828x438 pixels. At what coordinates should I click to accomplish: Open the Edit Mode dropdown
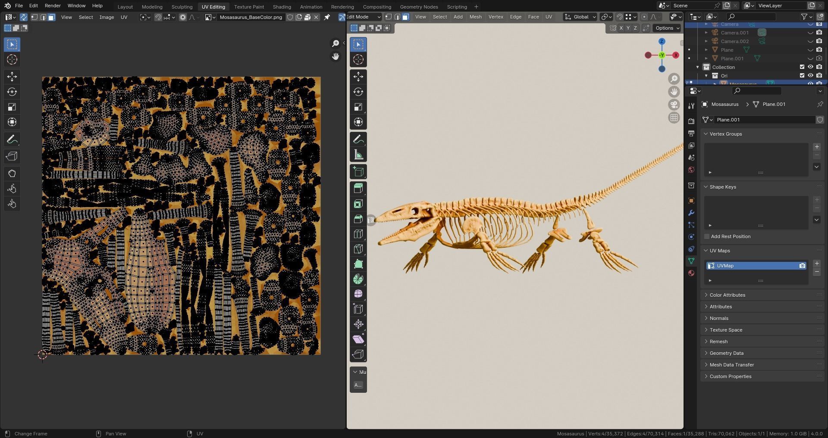click(x=364, y=17)
